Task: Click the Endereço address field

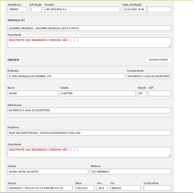Action: tap(66, 76)
